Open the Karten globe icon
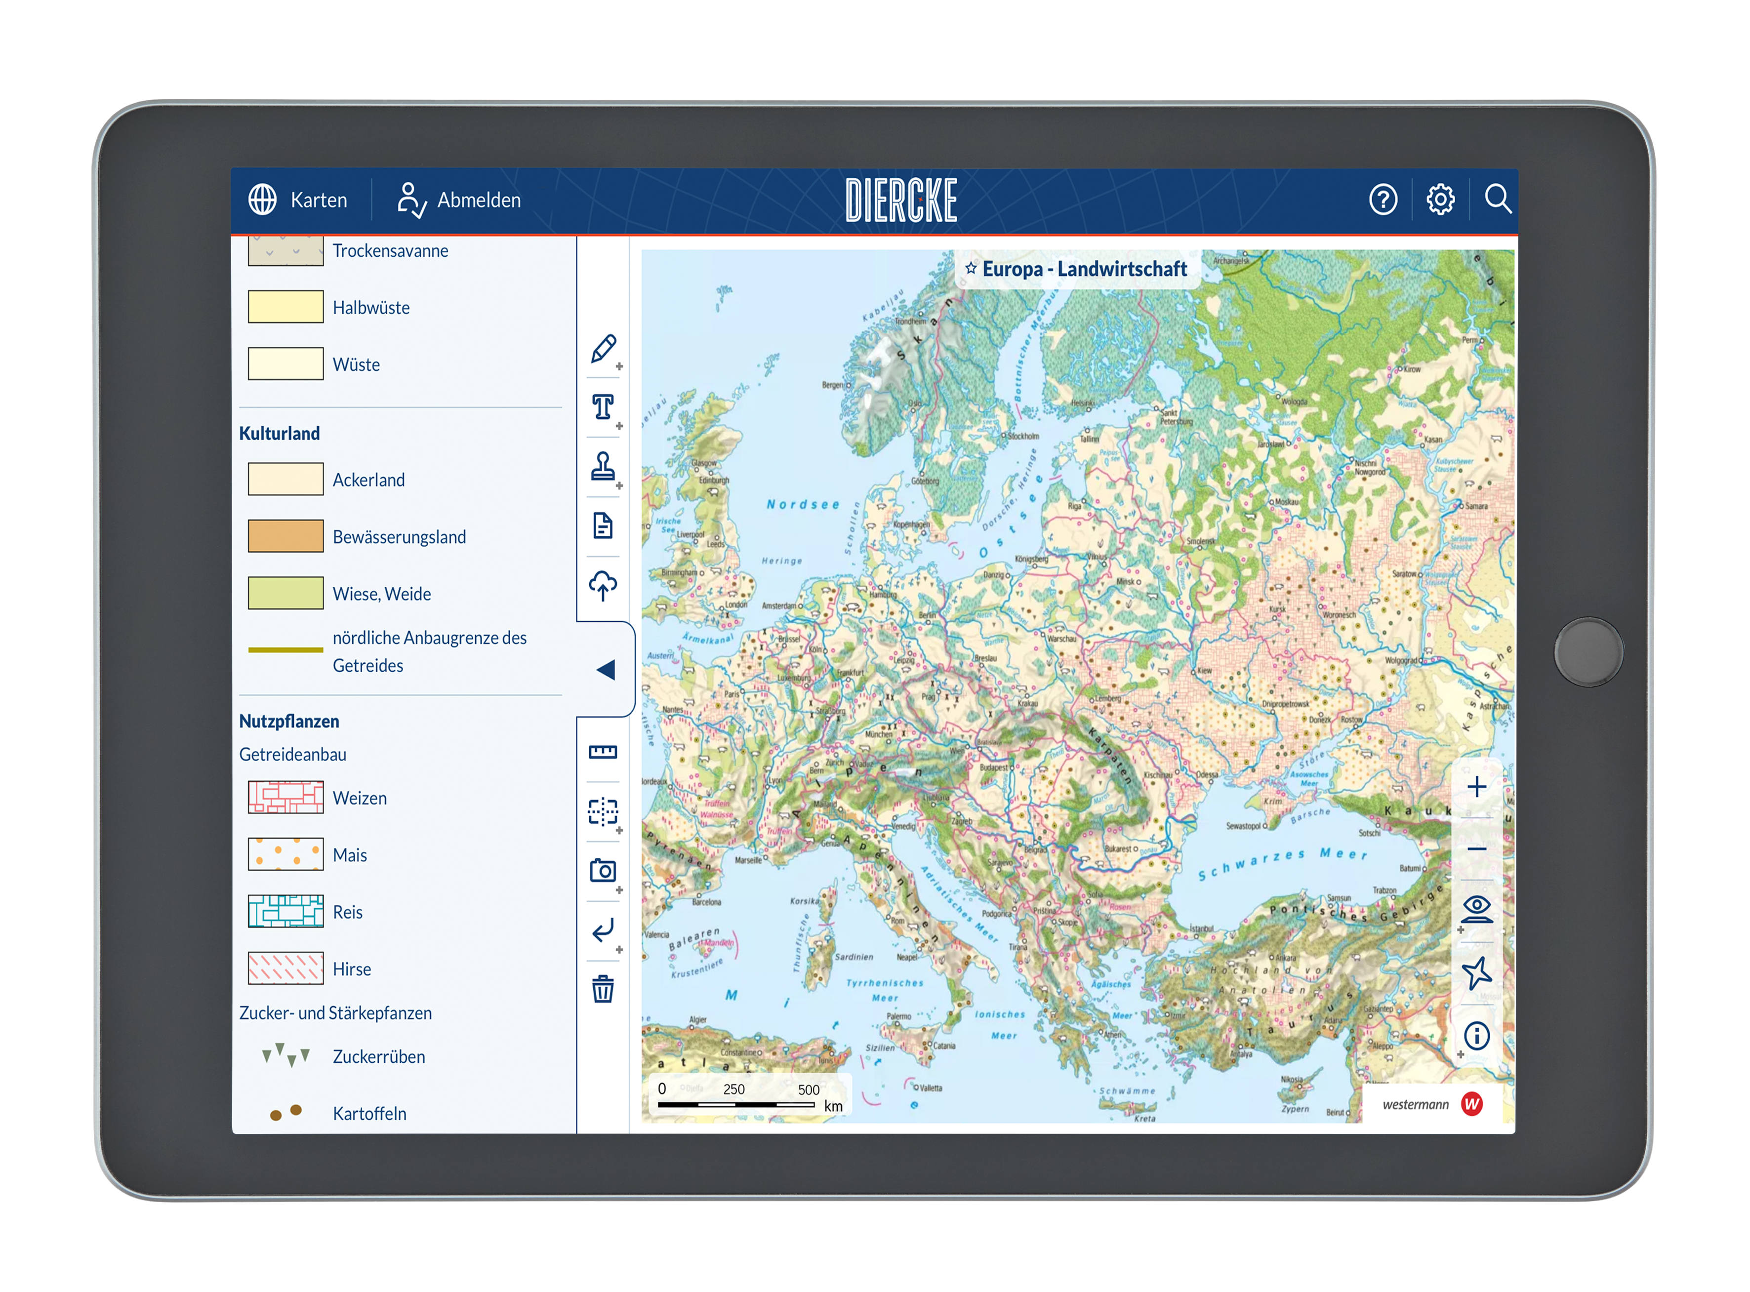1750x1292 pixels. click(x=263, y=200)
